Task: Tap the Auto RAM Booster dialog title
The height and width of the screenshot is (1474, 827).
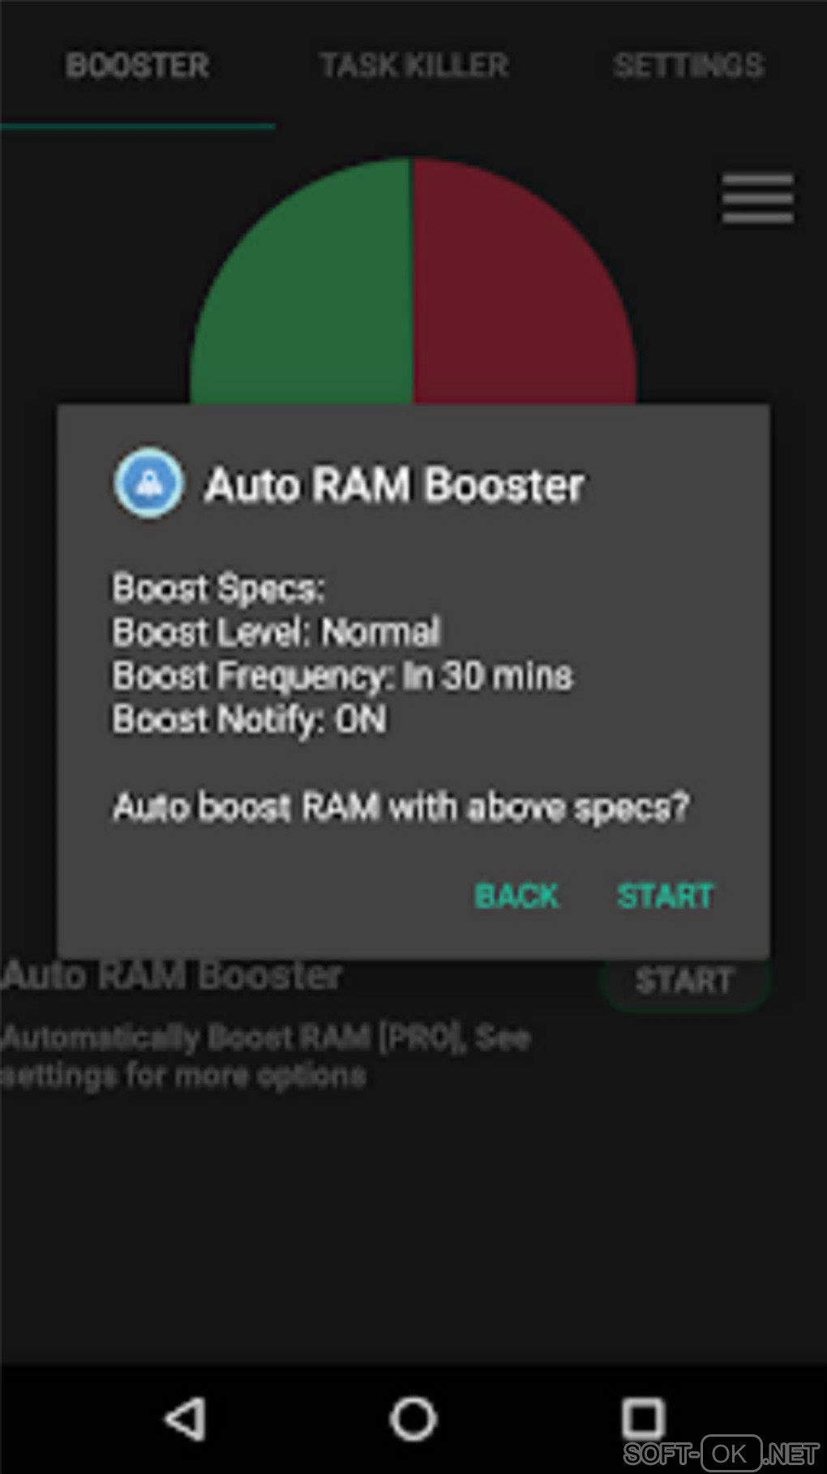Action: point(394,484)
